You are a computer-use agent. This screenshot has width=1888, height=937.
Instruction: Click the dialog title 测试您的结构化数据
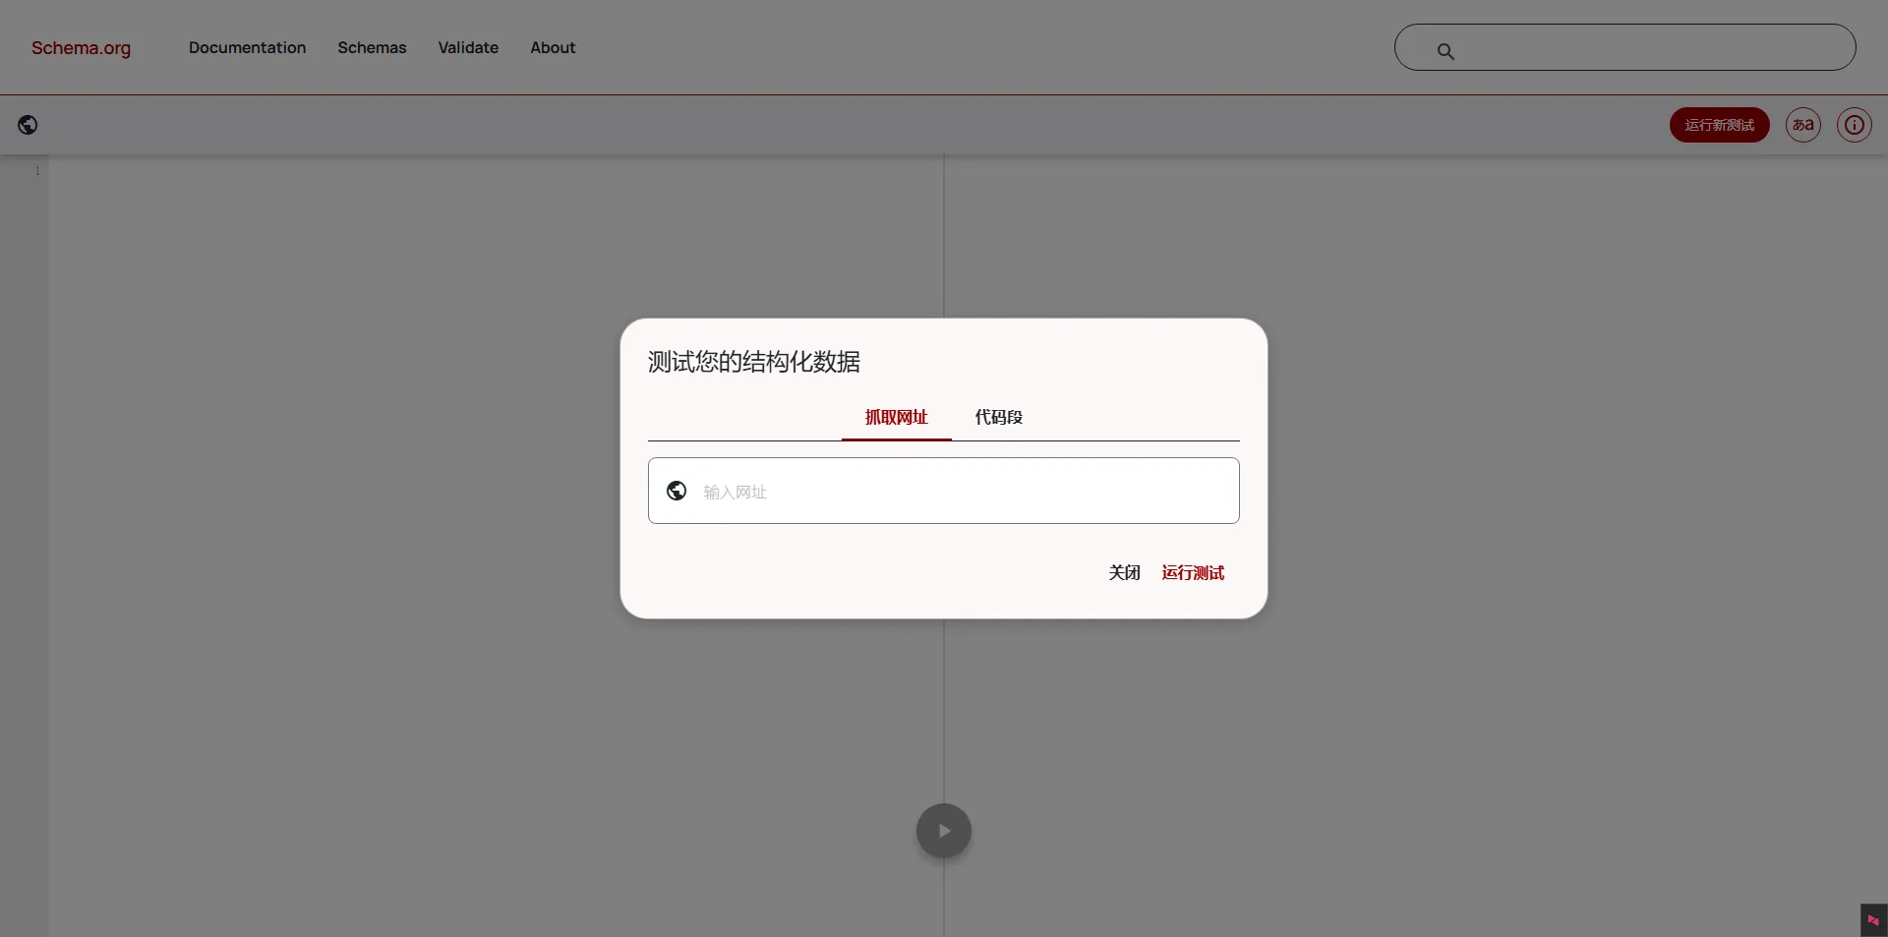753,362
